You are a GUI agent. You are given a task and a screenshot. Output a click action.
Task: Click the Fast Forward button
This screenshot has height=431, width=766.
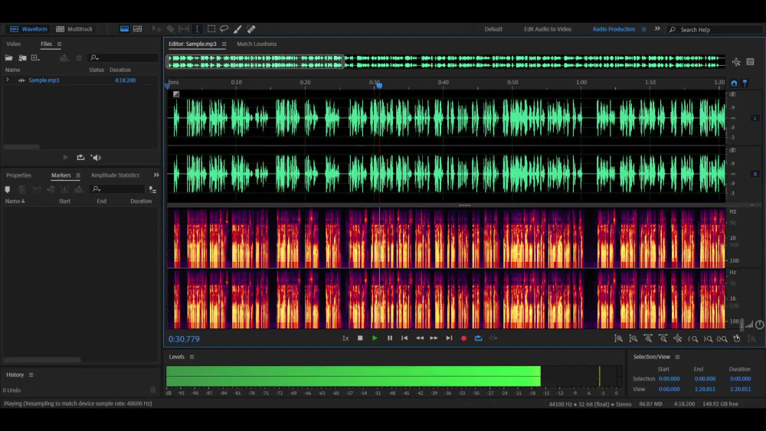click(434, 338)
